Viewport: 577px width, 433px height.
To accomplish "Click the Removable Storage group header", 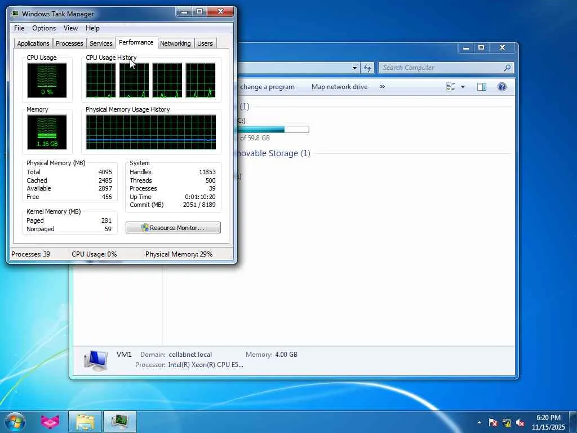I will click(x=273, y=153).
